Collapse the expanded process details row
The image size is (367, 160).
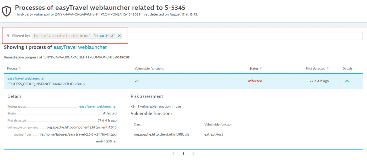pyautogui.click(x=347, y=81)
